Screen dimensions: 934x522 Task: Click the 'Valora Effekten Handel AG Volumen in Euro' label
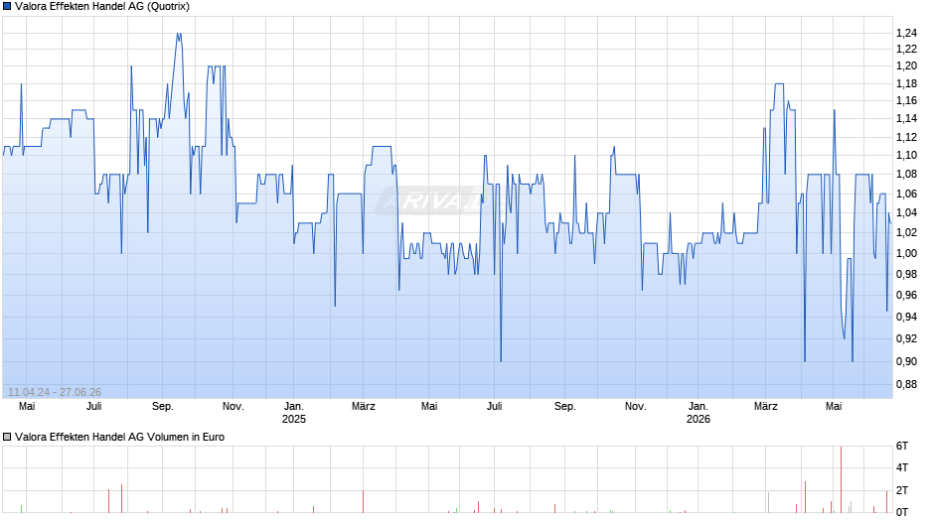pos(119,437)
